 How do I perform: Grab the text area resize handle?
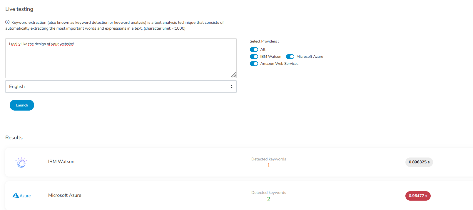click(x=233, y=75)
